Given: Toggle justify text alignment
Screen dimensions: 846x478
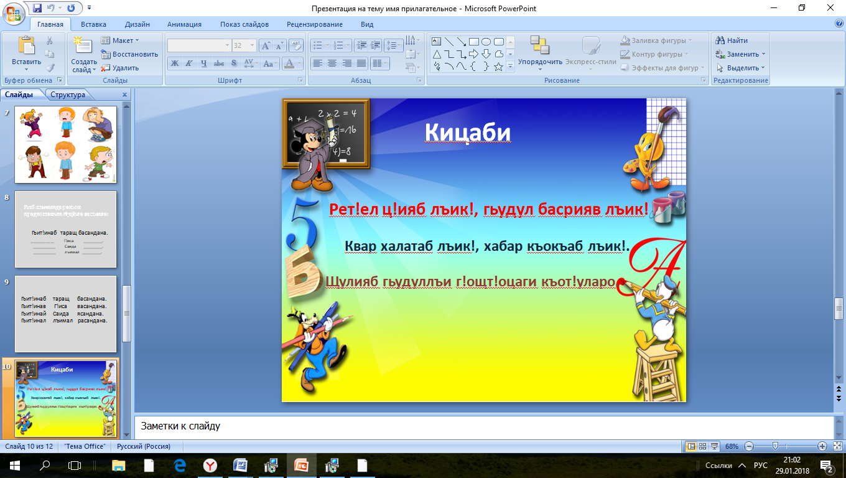Looking at the screenshot, I should [x=361, y=63].
